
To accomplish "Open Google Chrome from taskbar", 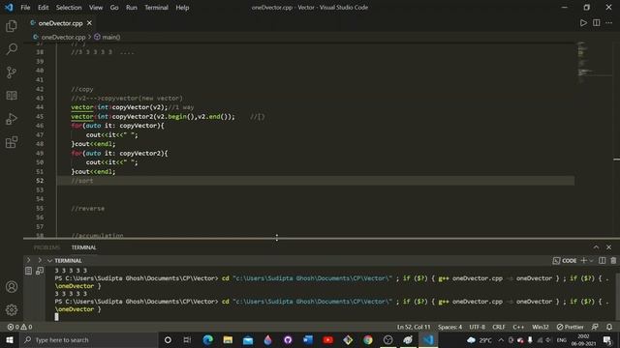I will click(x=368, y=339).
